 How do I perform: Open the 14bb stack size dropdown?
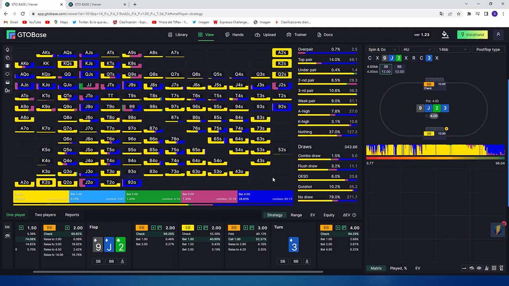click(452, 50)
